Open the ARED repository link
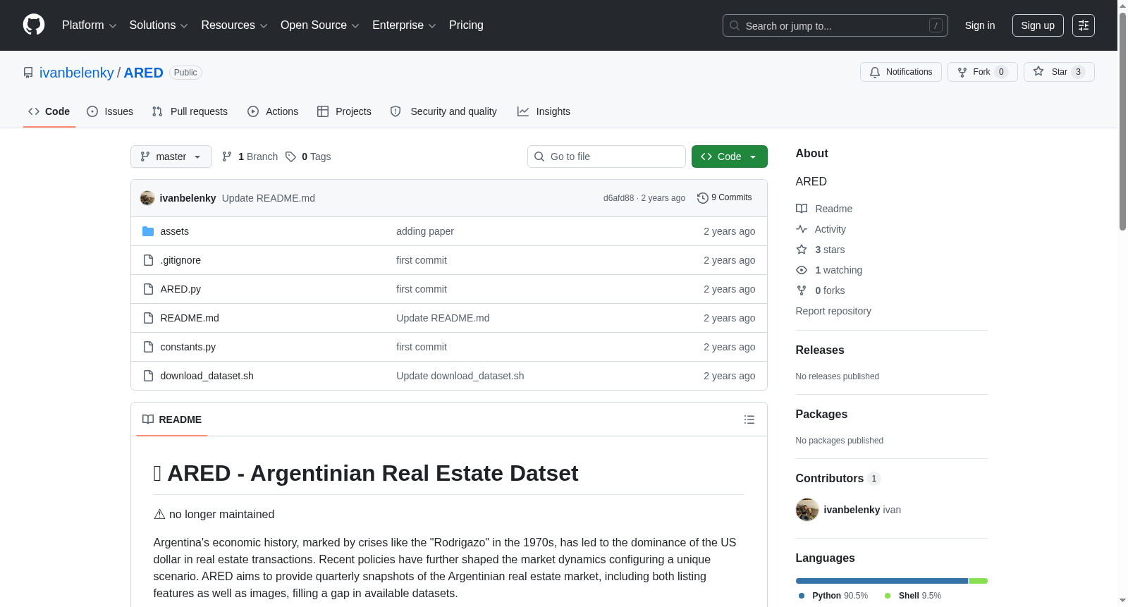Viewport: 1128px width, 607px height. tap(143, 73)
